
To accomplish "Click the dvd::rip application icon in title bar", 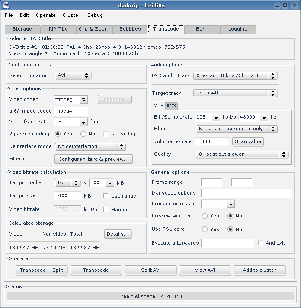I will (x=6, y=5).
